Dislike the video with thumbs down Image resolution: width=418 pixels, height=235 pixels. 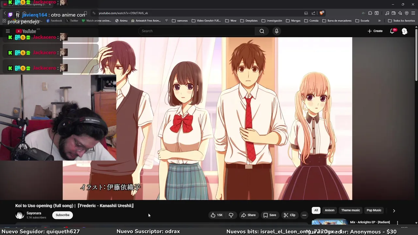(231, 215)
